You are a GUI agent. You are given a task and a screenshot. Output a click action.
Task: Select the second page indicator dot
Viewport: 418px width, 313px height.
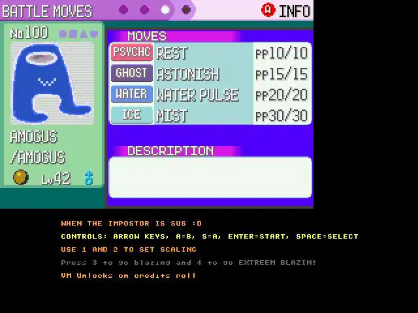coord(144,10)
